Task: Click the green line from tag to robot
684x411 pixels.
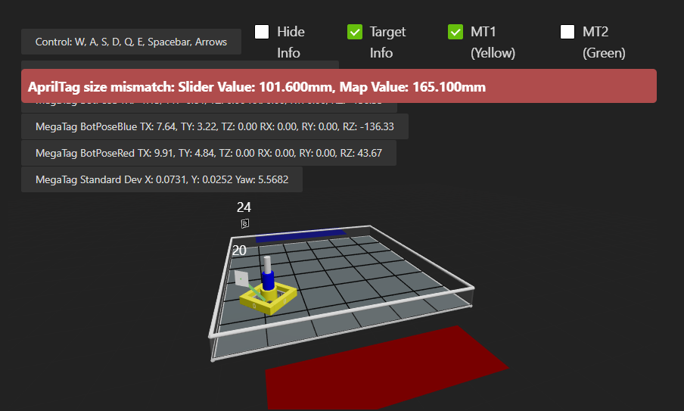Action: pos(252,291)
